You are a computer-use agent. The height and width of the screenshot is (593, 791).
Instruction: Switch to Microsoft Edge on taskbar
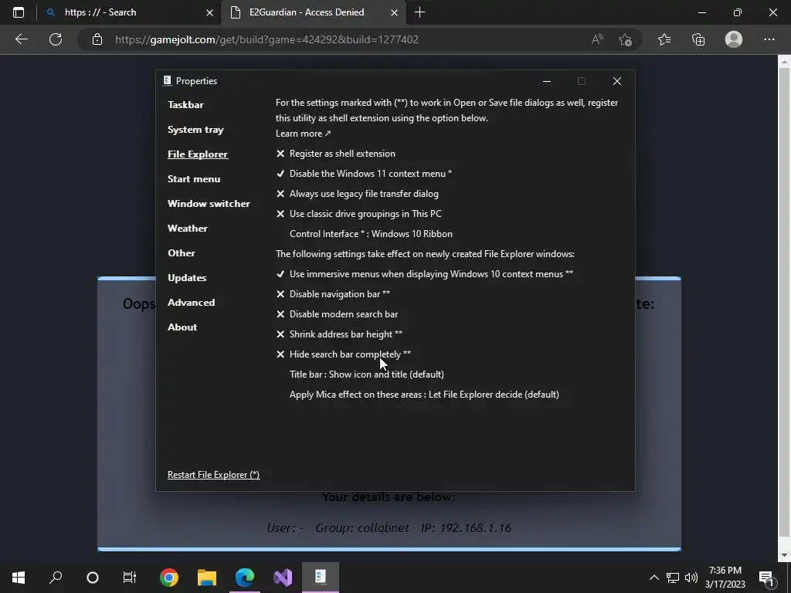point(245,578)
